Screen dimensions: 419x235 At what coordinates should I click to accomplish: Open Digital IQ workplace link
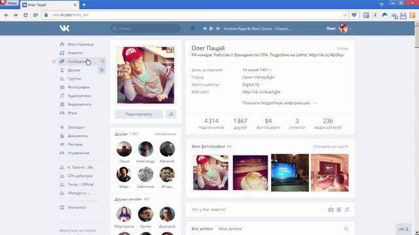(251, 84)
